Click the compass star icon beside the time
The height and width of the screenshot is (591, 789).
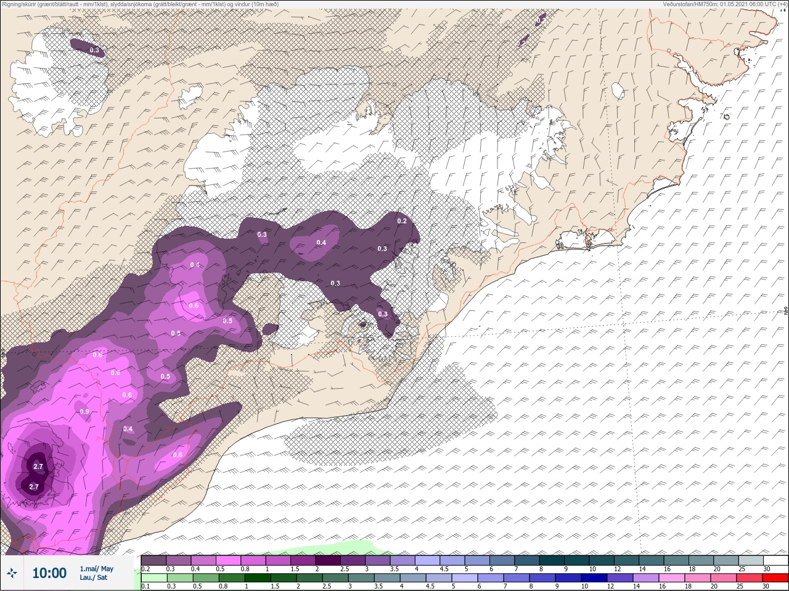12,573
